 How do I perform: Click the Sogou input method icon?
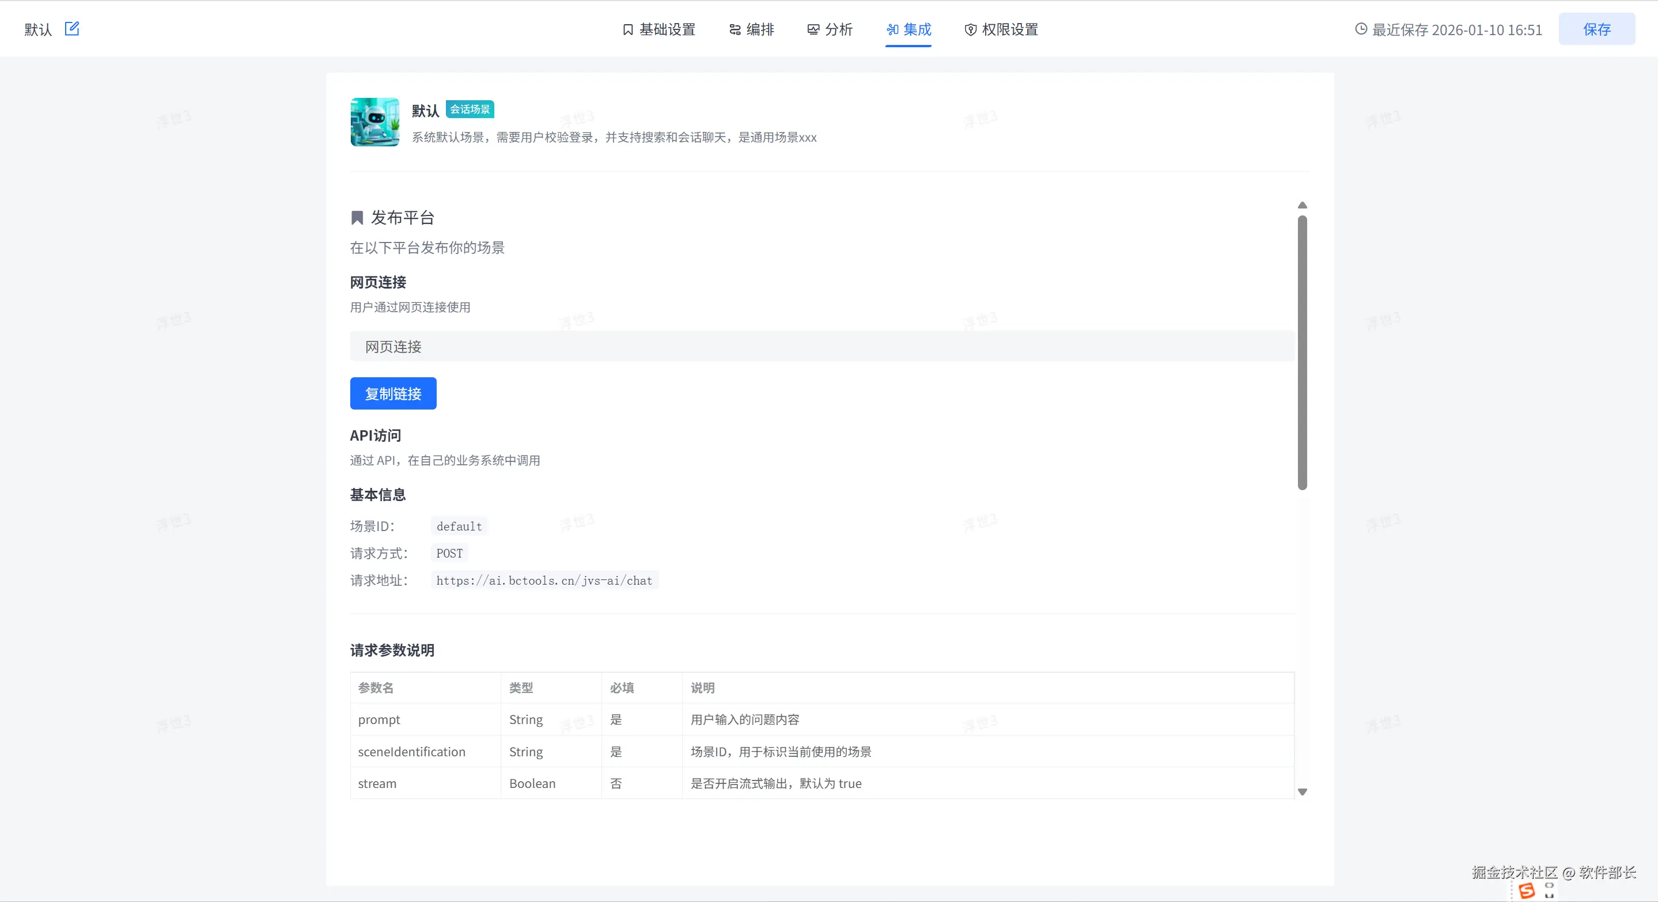[x=1526, y=890]
